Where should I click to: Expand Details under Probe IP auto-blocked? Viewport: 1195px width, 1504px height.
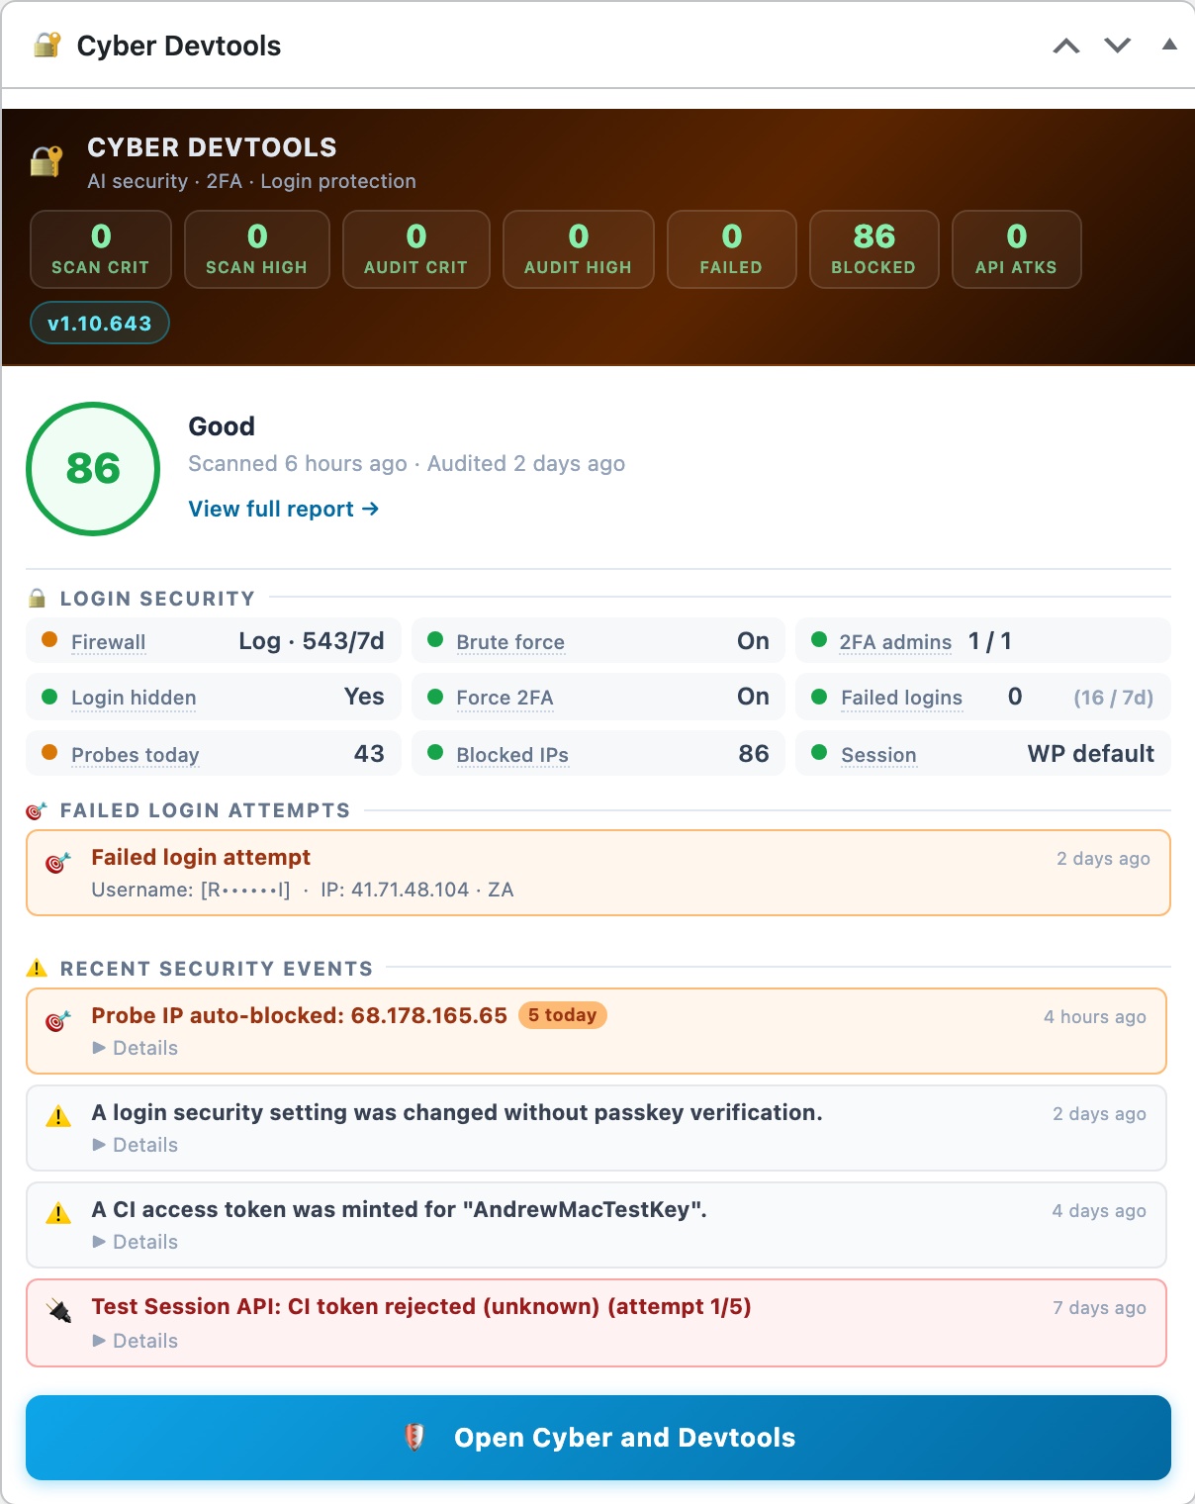point(136,1048)
